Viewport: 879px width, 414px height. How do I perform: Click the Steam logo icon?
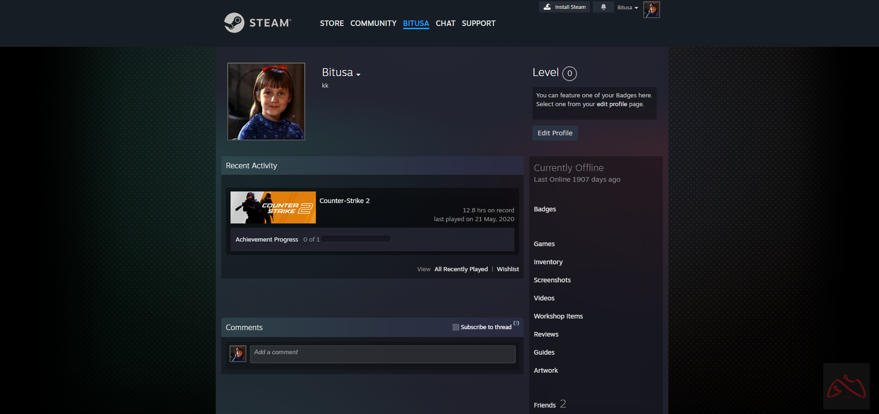pyautogui.click(x=234, y=23)
